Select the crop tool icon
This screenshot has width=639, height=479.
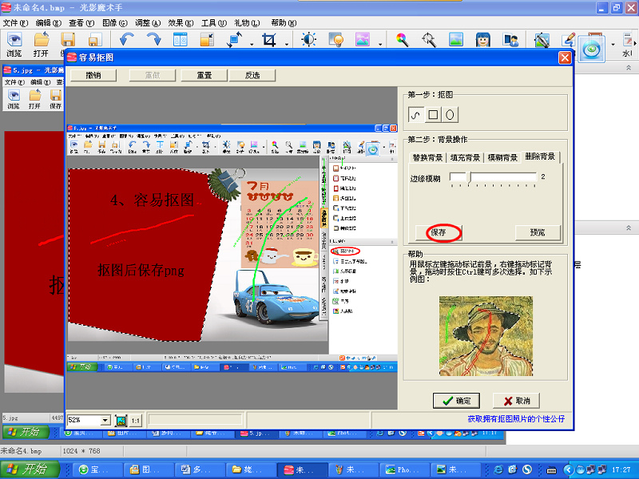tap(269, 40)
